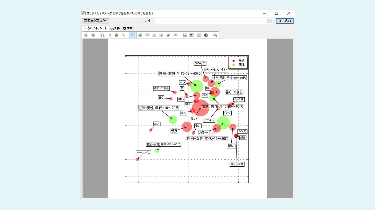Click the home reset view icon
Viewport: 375px width, 210px height.
[x=116, y=35]
